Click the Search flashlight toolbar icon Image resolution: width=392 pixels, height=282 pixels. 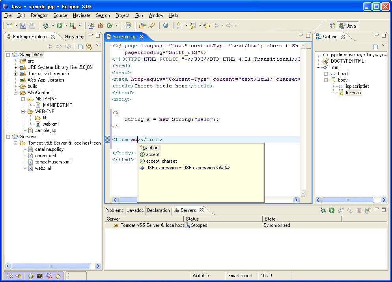click(x=152, y=26)
